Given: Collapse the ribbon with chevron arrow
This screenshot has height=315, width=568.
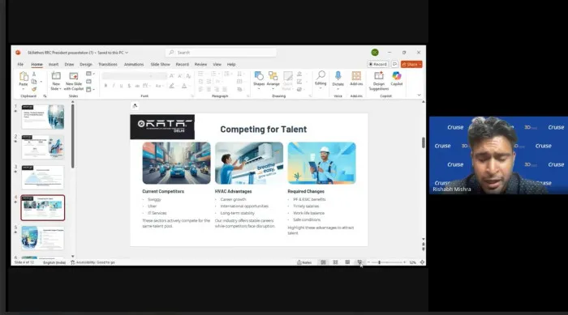Looking at the screenshot, I should pos(420,95).
